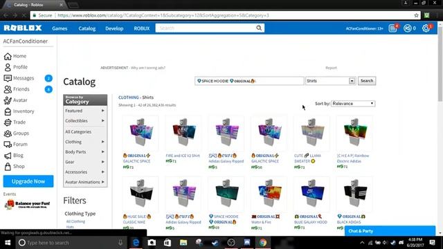Click the Roblox logo in header
This screenshot has width=443, height=249.
(x=23, y=28)
